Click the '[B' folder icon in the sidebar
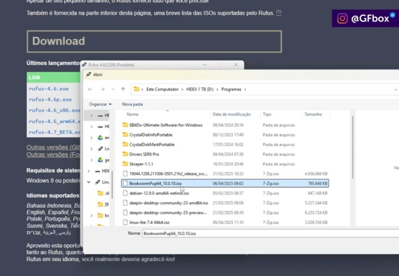This screenshot has height=276, width=399. [100, 204]
